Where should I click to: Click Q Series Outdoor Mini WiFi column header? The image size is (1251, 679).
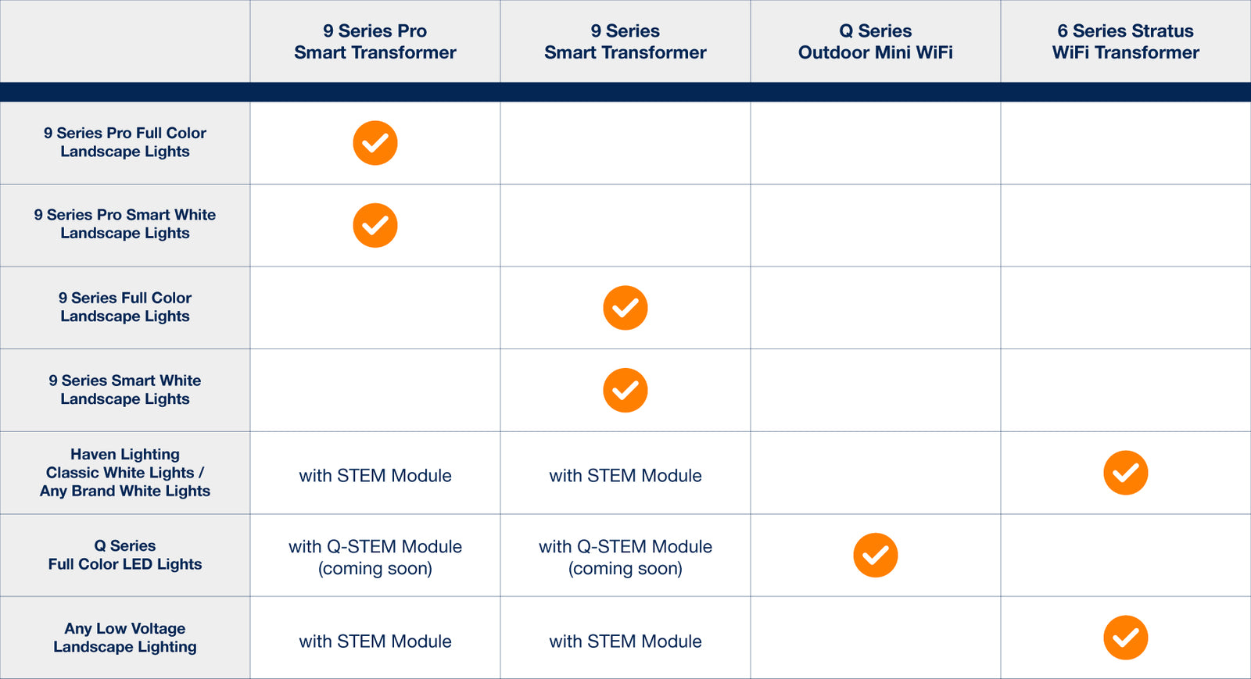876,41
